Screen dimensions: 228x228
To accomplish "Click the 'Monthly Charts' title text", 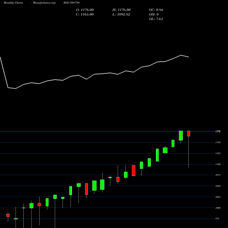I will [13, 3].
